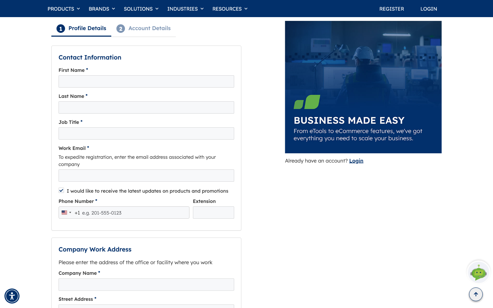Open the accessibility options icon

click(x=12, y=296)
